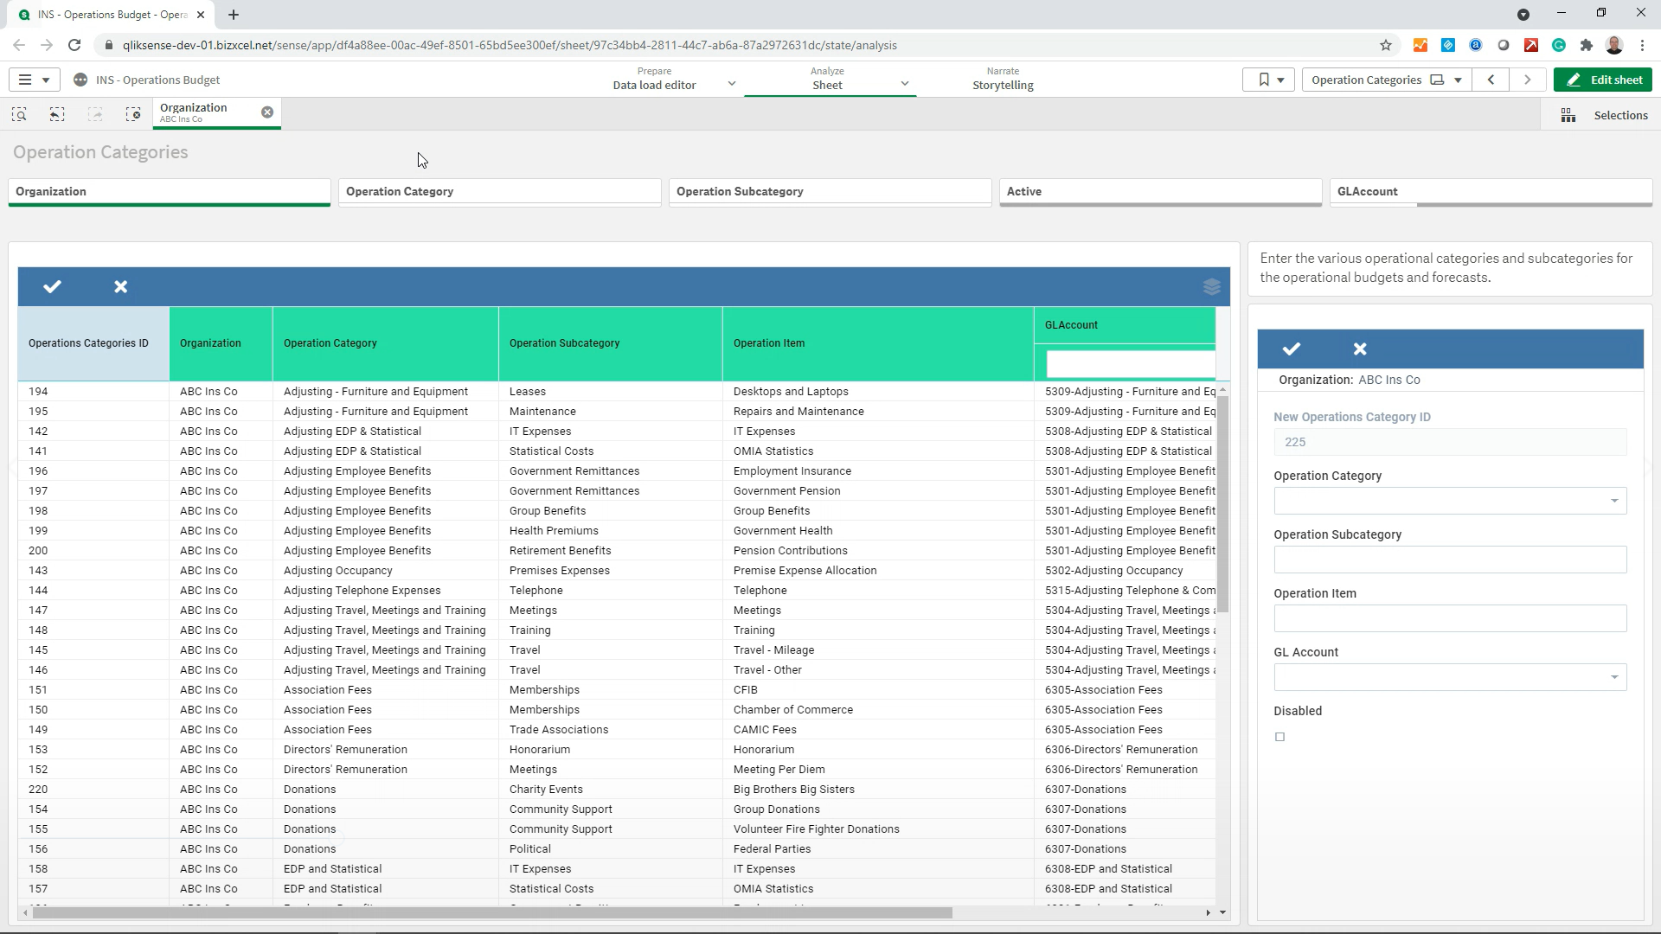Open the Selections tool grid icon
The width and height of the screenshot is (1661, 934).
coord(1568,115)
